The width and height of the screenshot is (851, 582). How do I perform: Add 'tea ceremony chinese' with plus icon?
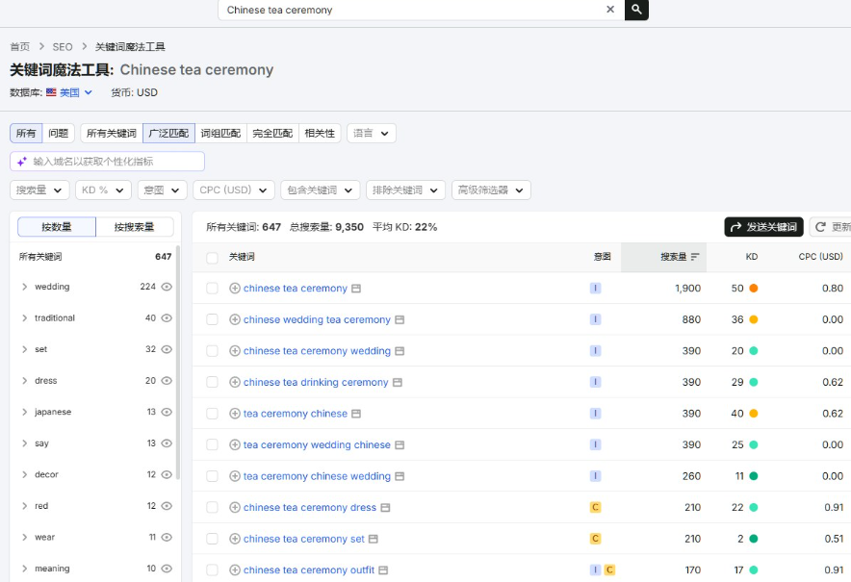coord(235,414)
